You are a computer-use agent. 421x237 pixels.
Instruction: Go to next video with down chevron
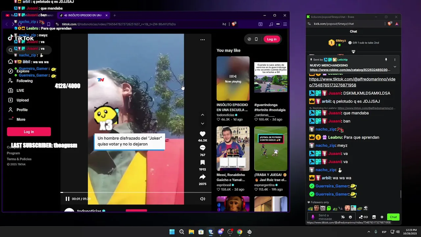coord(203,123)
